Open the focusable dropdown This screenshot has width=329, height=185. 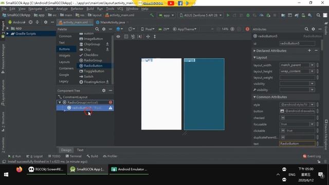[x=312, y=124]
